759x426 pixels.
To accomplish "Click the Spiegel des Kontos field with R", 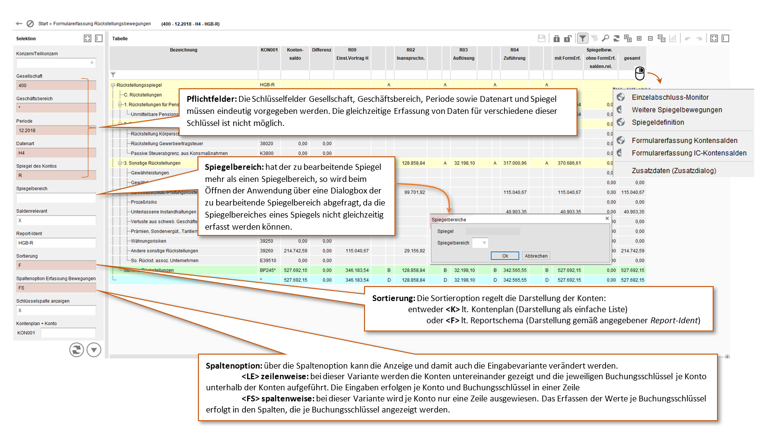I will pyautogui.click(x=56, y=175).
